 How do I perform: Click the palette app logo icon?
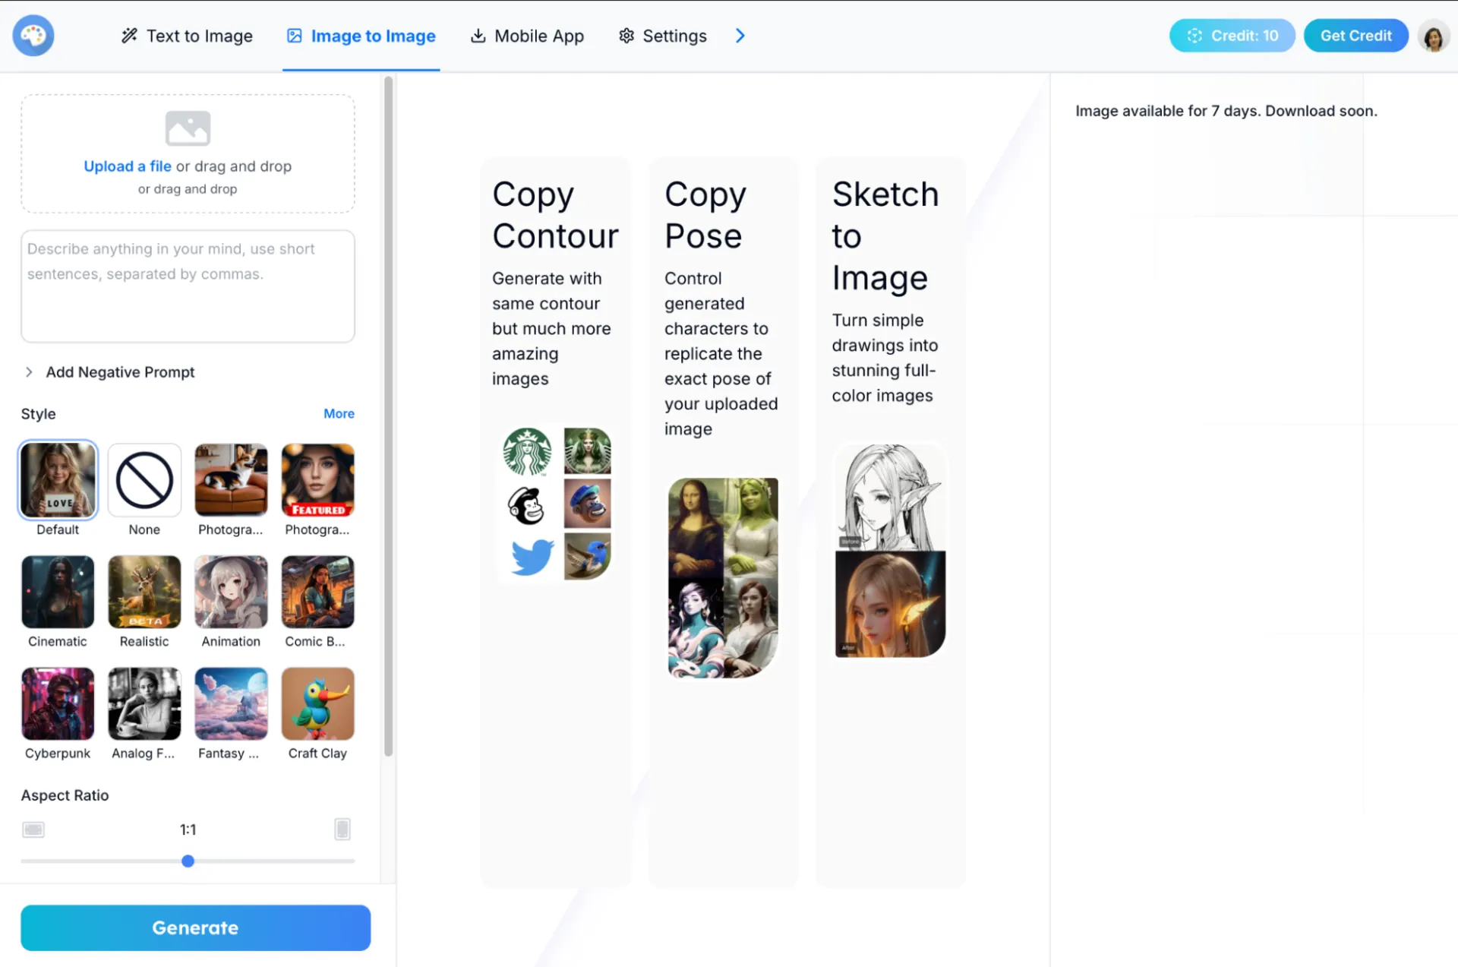pos(33,36)
